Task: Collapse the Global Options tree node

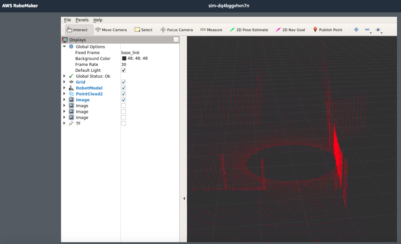Action: click(65, 47)
